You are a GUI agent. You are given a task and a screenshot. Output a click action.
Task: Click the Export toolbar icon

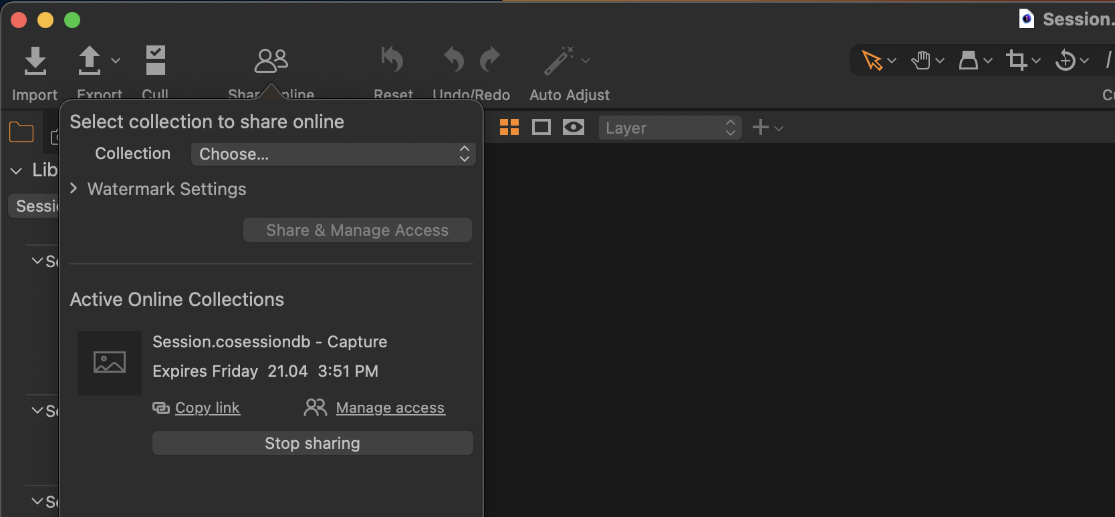coord(90,60)
